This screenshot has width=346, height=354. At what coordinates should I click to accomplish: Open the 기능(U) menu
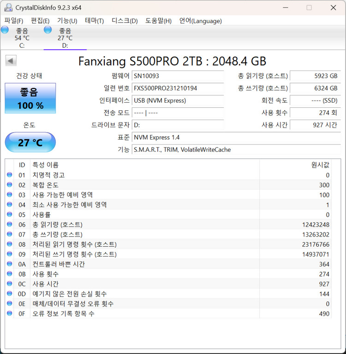click(67, 21)
